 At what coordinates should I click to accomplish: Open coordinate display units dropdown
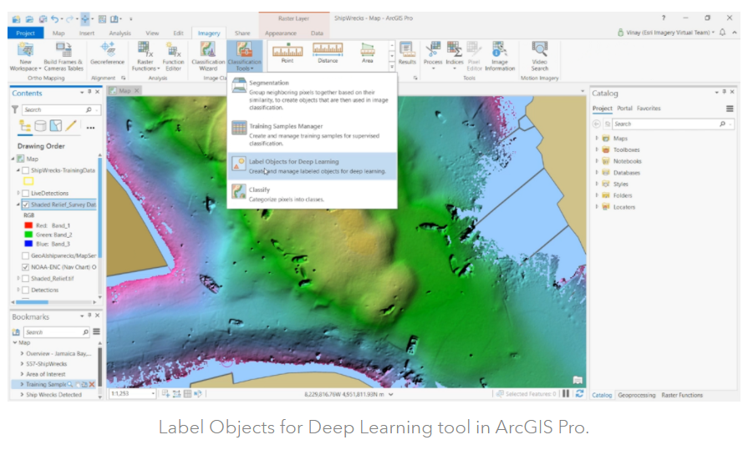coord(391,394)
